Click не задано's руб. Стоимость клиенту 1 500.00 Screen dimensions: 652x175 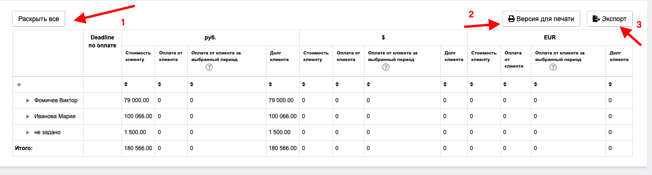pos(135,132)
